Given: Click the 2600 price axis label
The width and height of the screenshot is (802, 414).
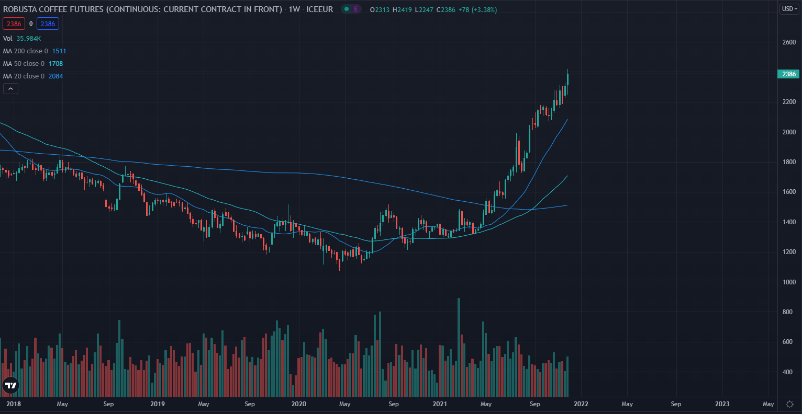Looking at the screenshot, I should click(x=788, y=42).
